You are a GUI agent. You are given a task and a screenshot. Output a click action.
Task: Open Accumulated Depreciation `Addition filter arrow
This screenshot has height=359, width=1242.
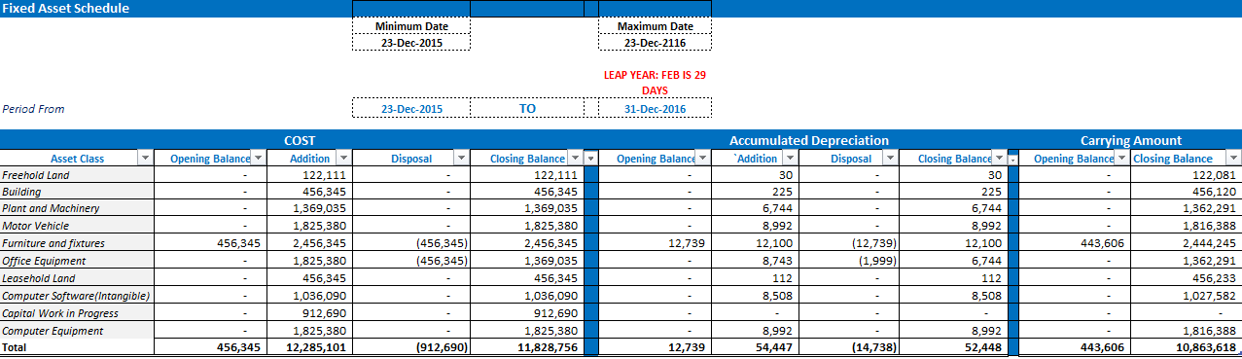[791, 159]
